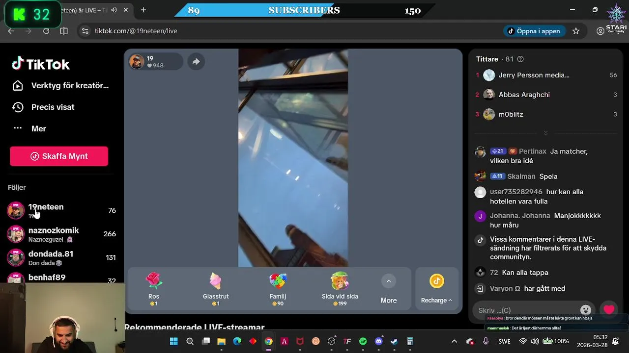Viewport: 629px width, 353px height.
Task: Open Windows taskbar search
Action: 190,341
